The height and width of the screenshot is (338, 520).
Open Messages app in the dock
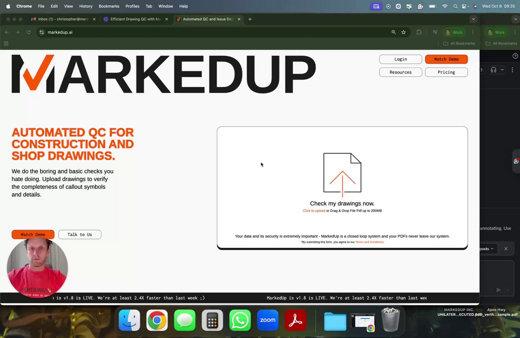point(184,320)
